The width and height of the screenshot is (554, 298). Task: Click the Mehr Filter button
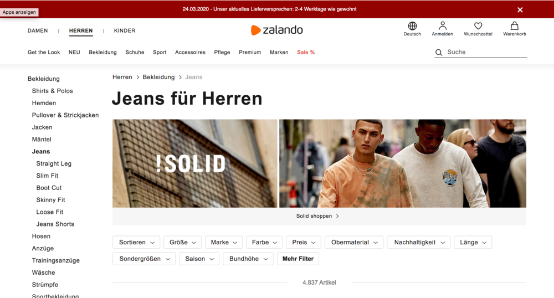[x=298, y=259]
